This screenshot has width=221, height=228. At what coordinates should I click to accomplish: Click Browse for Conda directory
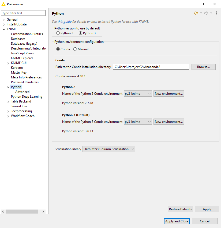click(203, 67)
